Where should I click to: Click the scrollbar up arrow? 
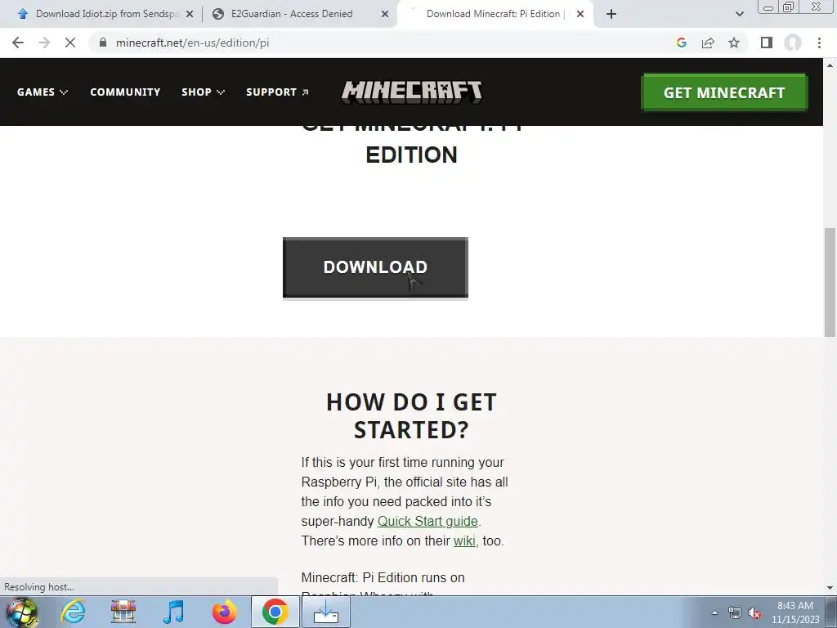click(830, 65)
